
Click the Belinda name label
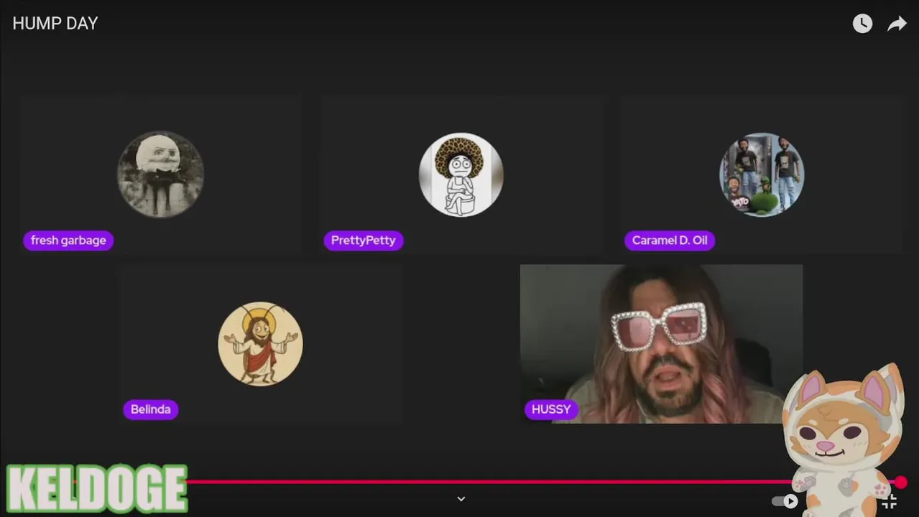coord(150,409)
